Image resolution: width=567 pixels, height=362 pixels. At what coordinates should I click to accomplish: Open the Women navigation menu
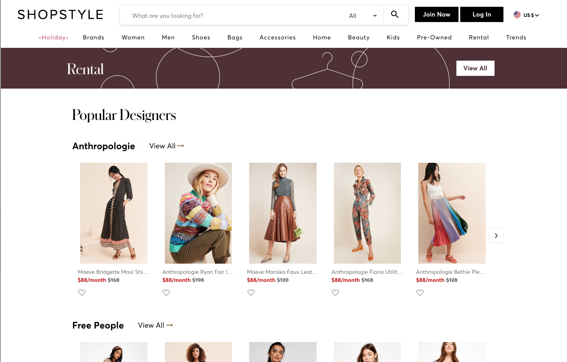133,37
